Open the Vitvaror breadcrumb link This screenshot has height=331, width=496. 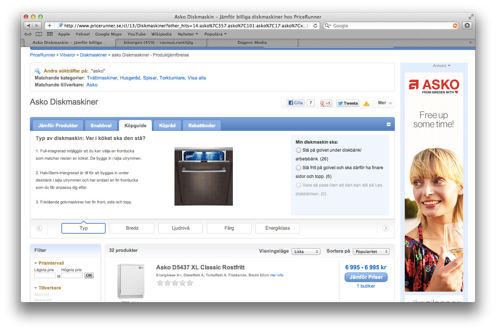point(68,55)
